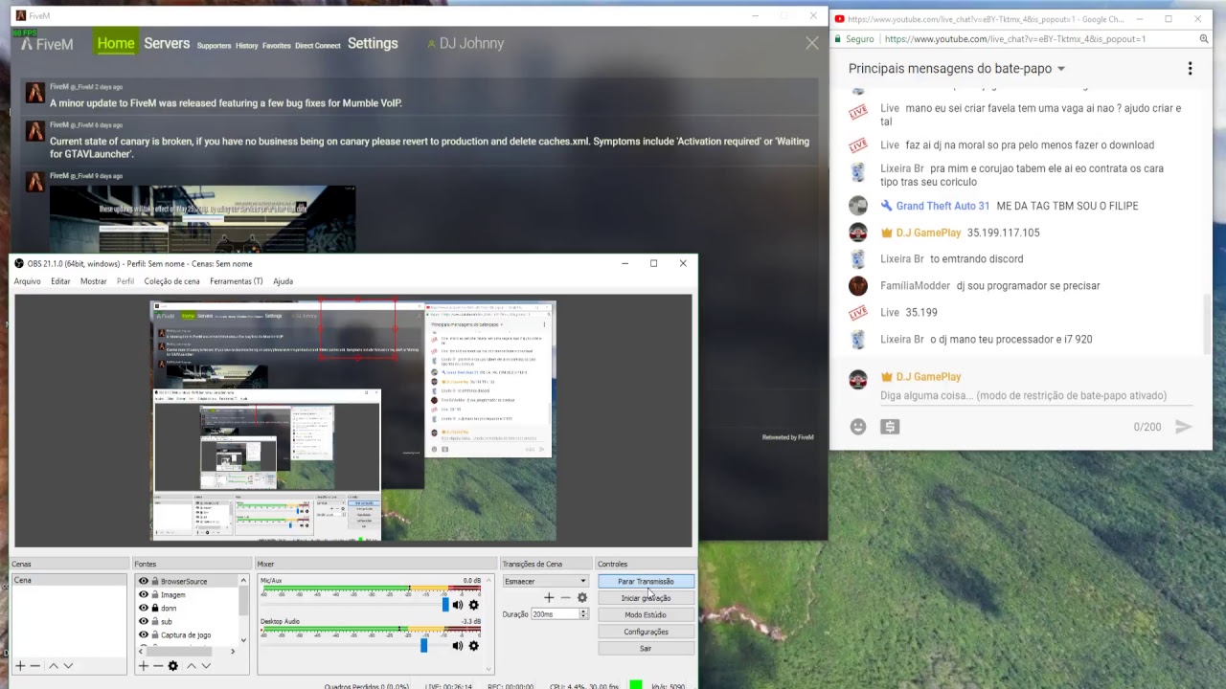Move scene up with Cenas up arrow

54,665
